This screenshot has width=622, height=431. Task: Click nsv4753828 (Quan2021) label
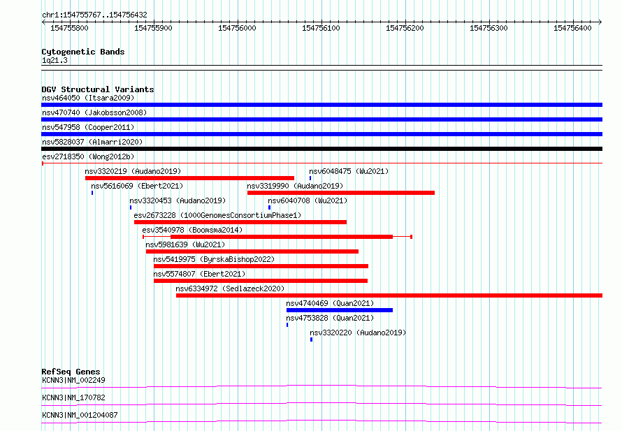(330, 318)
